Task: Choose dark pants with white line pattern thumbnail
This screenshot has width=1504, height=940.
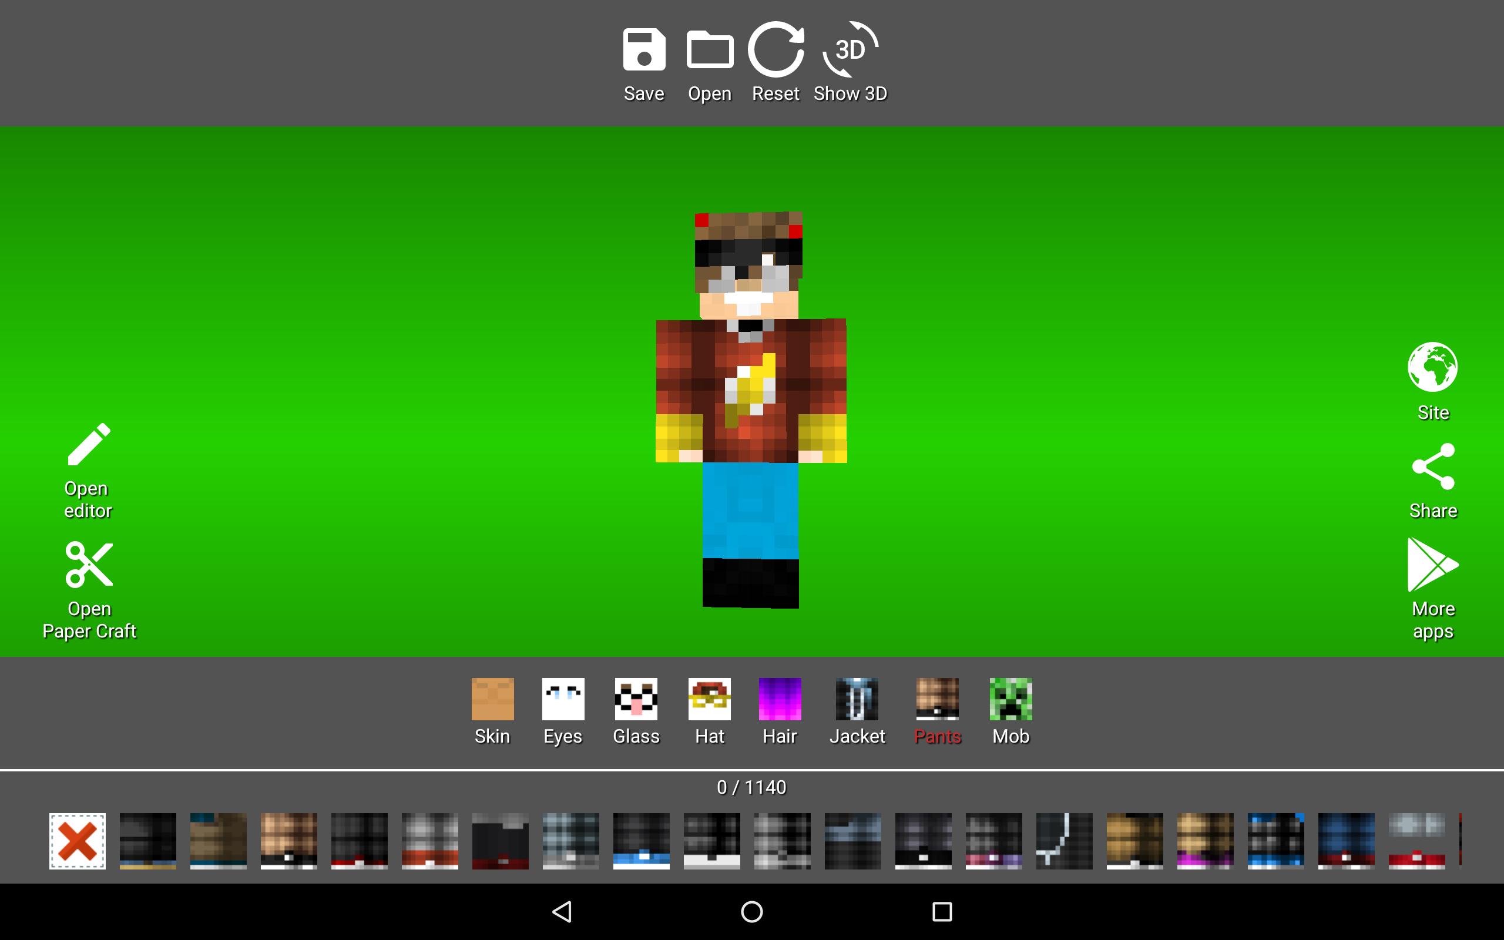Action: click(1065, 841)
